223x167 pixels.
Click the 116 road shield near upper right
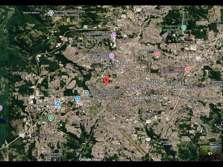click(198, 57)
